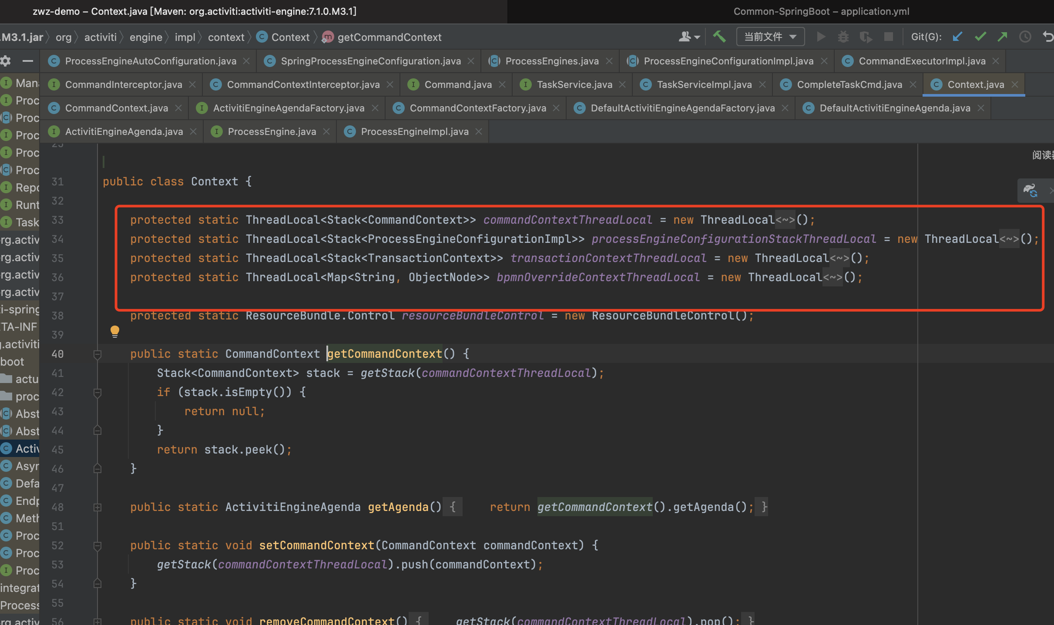The image size is (1054, 625).
Task: Click the Git update project arrow
Action: click(x=957, y=37)
